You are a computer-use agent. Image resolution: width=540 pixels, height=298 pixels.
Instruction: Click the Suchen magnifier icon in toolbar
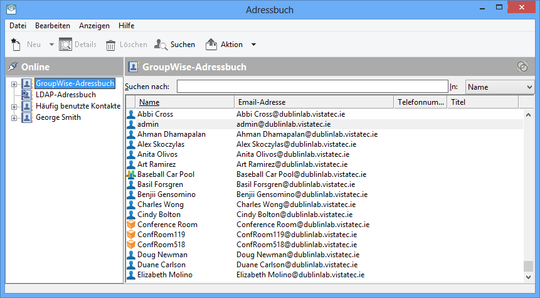(161, 45)
